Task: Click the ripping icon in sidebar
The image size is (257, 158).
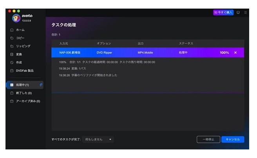Action: tap(12, 46)
